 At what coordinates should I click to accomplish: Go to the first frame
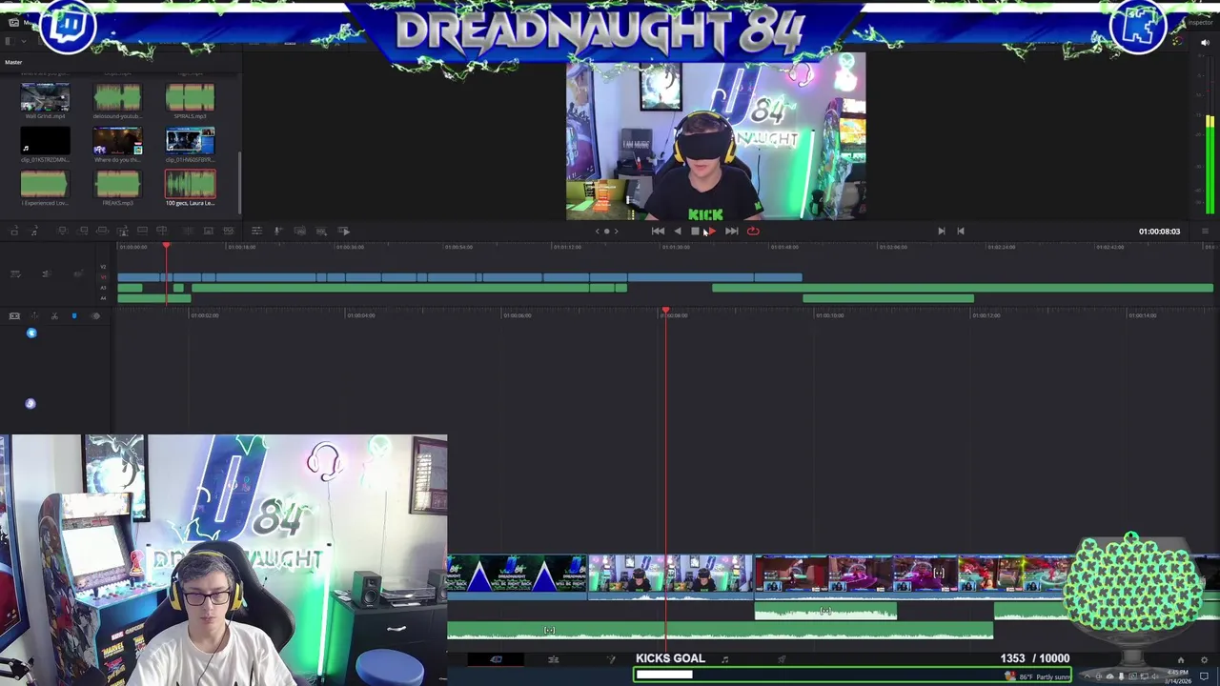tap(658, 231)
